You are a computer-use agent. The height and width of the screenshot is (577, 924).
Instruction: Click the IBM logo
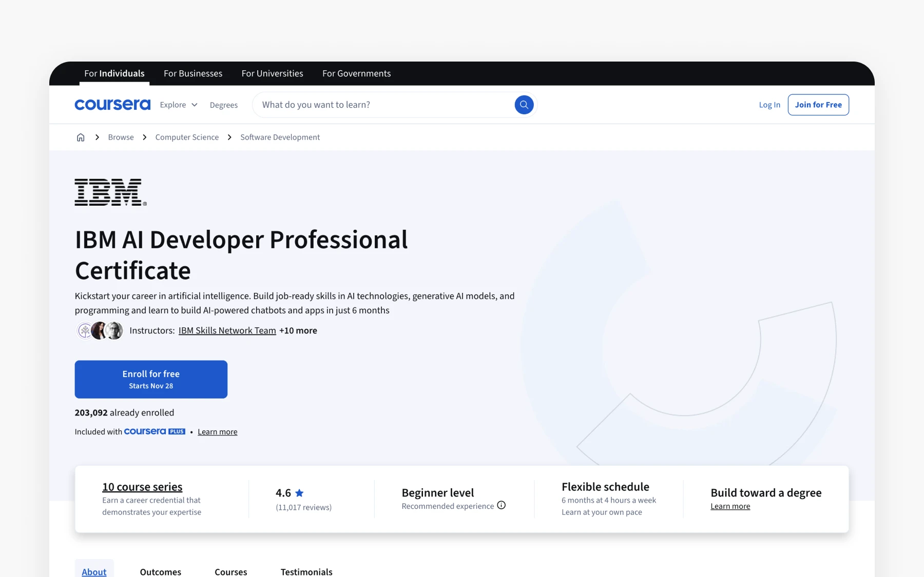point(111,192)
